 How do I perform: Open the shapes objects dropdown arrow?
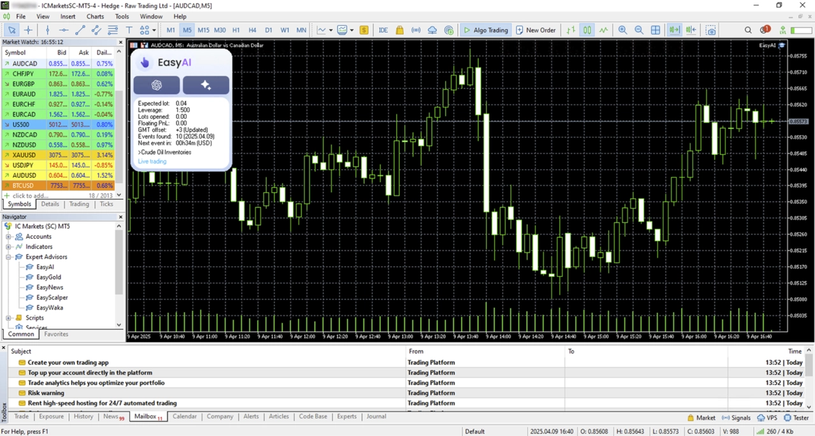pyautogui.click(x=154, y=30)
